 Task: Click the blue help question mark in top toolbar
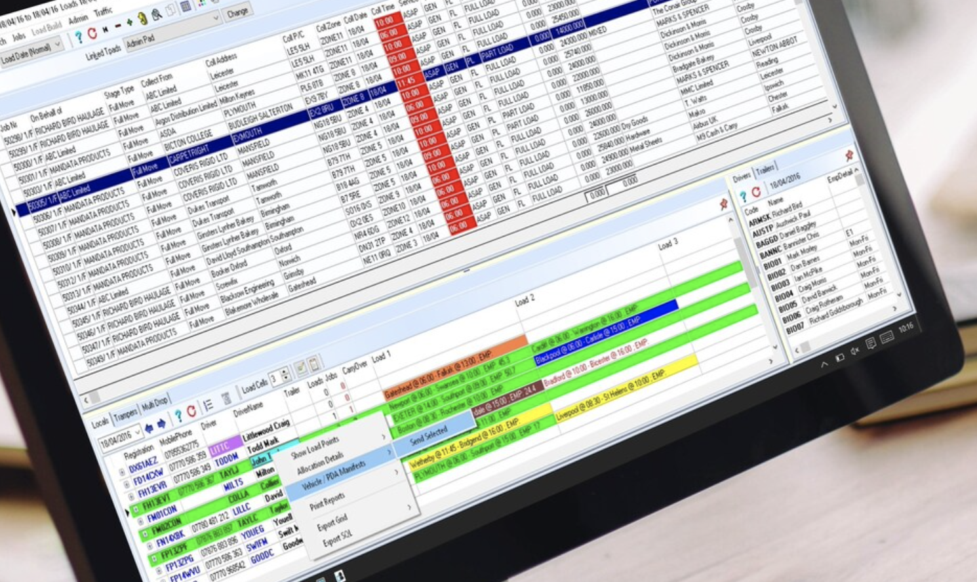[79, 37]
